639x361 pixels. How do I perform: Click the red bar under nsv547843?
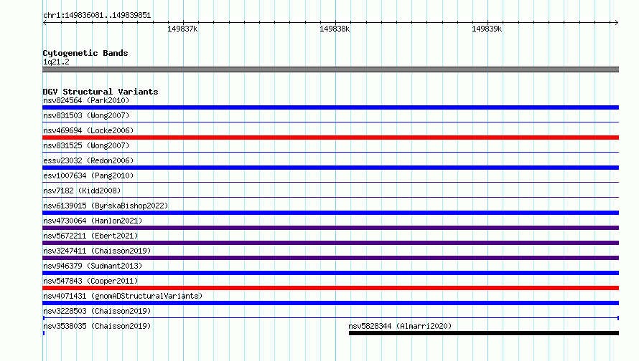[330, 288]
